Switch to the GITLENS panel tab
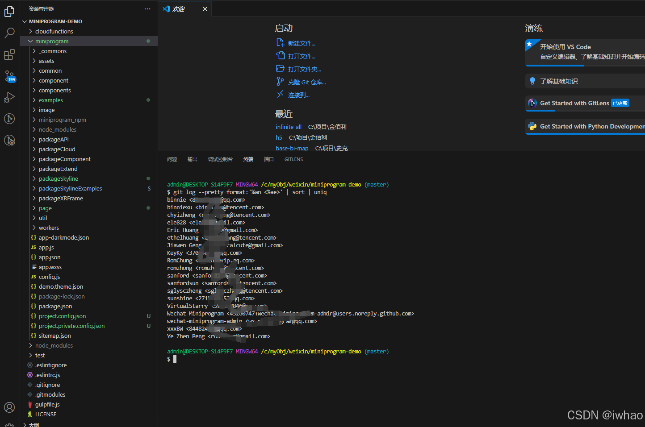Screen dimensions: 645x427 [293, 159]
